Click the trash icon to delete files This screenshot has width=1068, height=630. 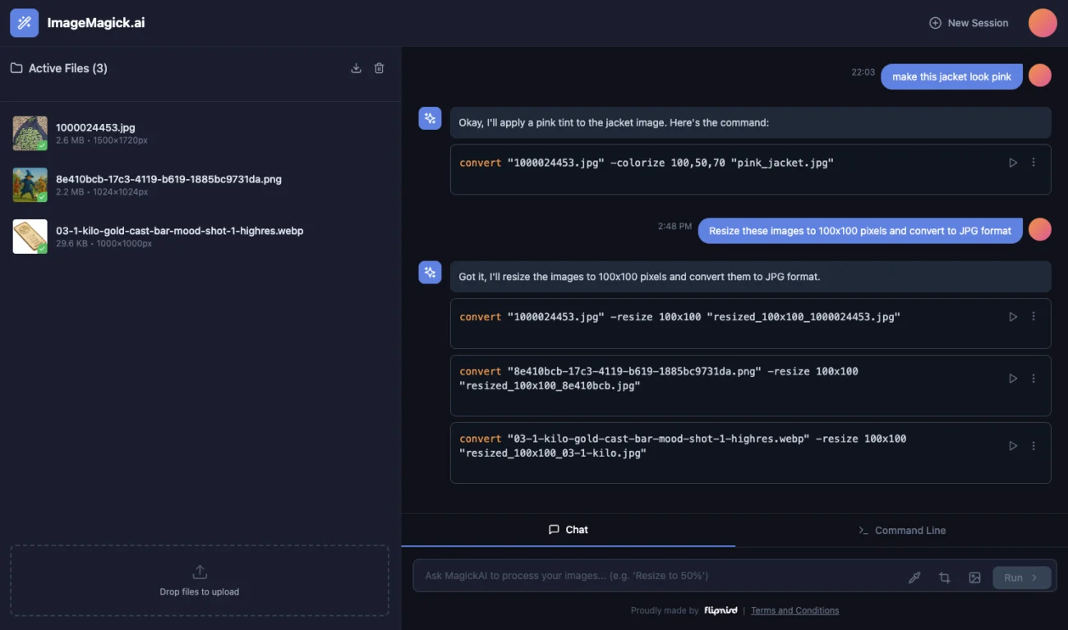click(x=379, y=68)
